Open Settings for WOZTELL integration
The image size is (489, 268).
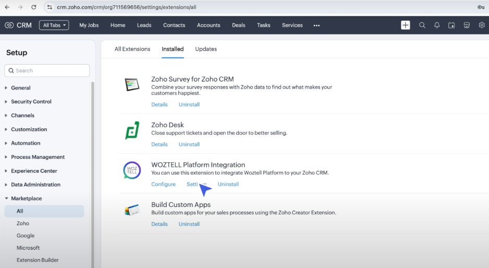point(197,185)
